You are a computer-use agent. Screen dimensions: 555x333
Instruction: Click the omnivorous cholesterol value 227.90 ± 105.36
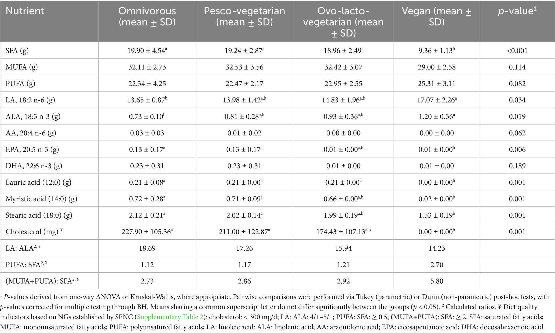[147, 232]
